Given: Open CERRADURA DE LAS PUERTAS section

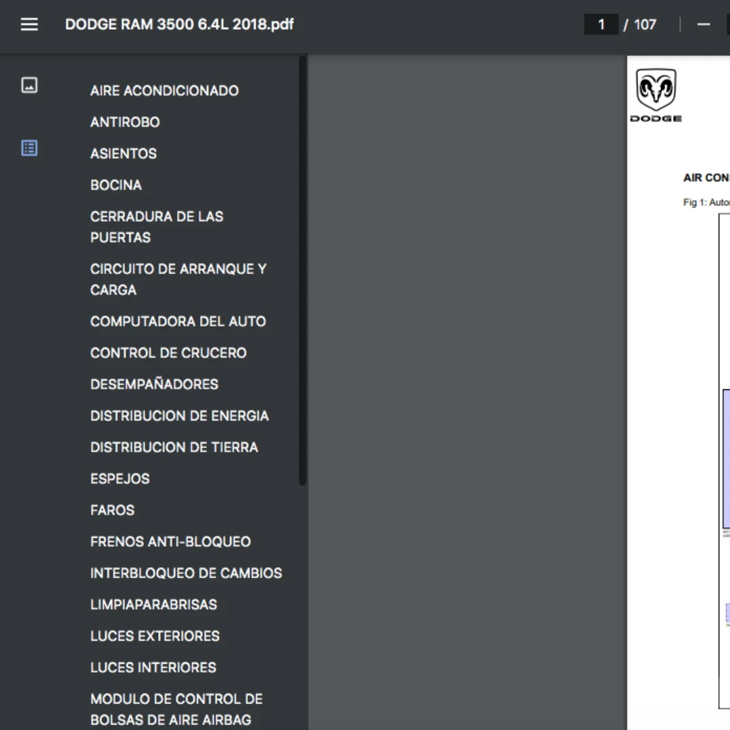Looking at the screenshot, I should pyautogui.click(x=157, y=226).
